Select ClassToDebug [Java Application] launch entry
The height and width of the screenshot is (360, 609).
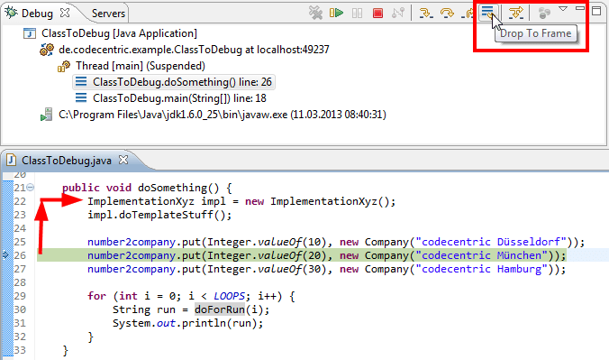[x=119, y=33]
